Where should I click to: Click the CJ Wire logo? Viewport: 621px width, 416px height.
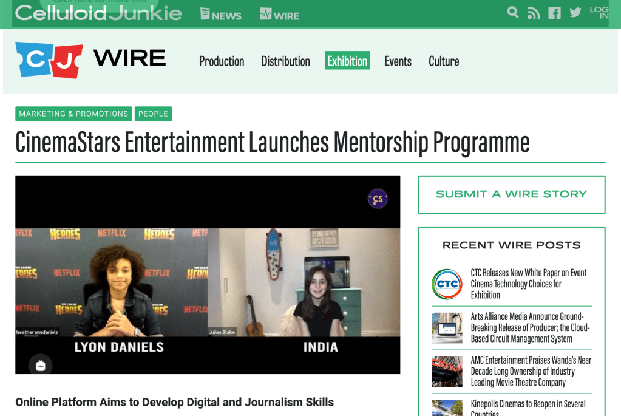tap(90, 60)
